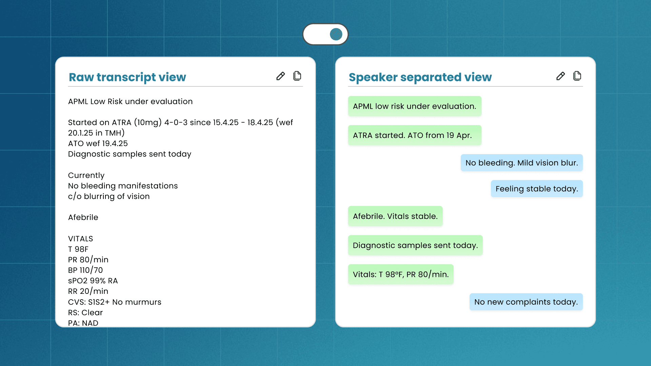Copy the Speaker separated view contents
The height and width of the screenshot is (366, 651).
pos(577,76)
